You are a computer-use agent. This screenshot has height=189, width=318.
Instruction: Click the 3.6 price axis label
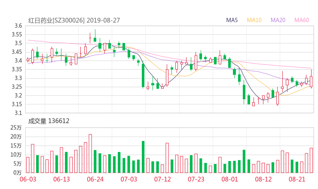[17, 26]
